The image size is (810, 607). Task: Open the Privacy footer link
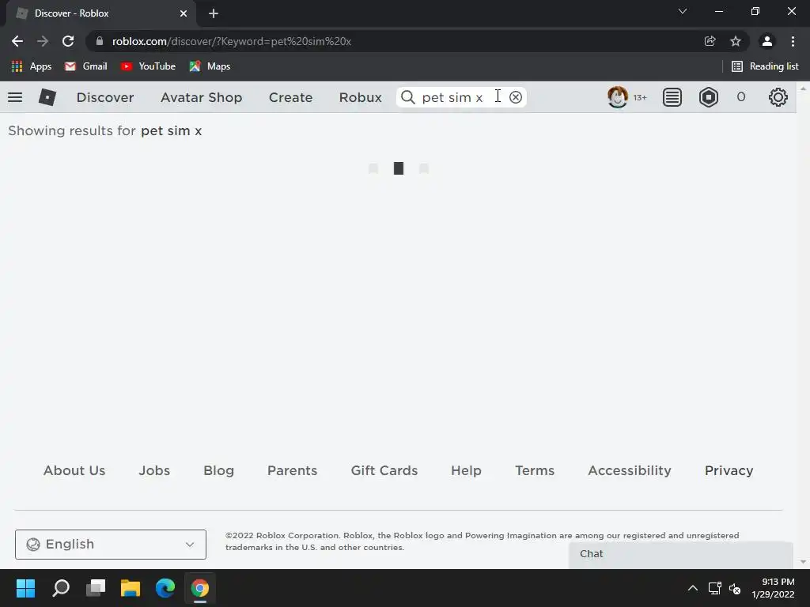(729, 470)
